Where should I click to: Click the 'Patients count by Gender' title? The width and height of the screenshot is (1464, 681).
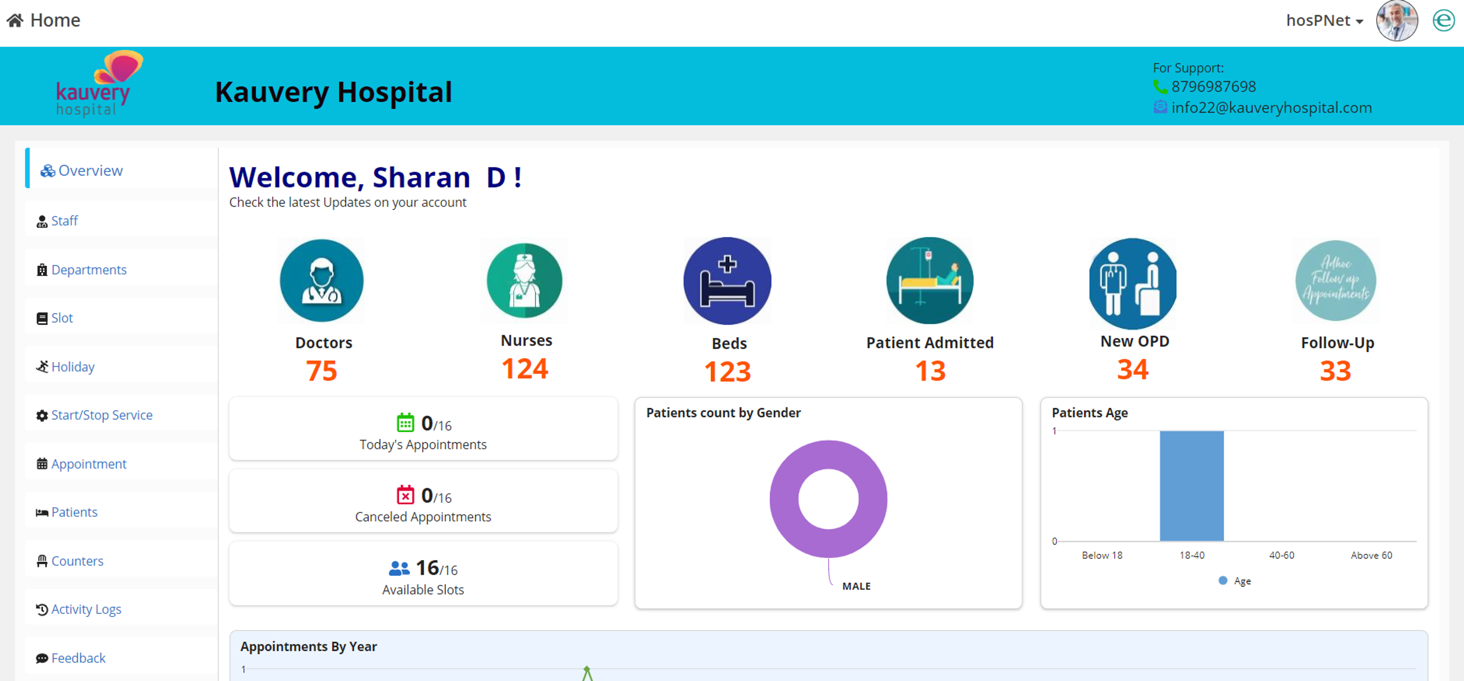tap(723, 413)
